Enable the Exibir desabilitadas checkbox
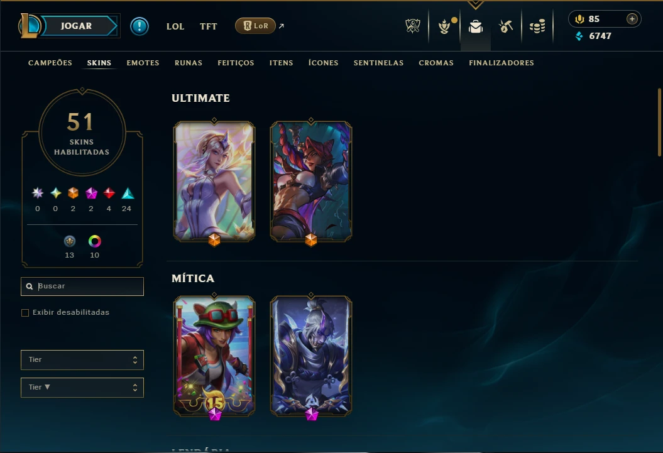 pyautogui.click(x=25, y=313)
